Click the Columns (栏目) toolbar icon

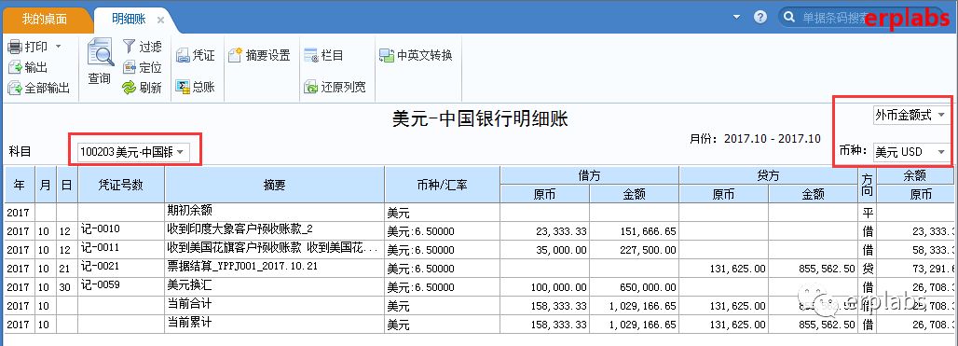311,56
